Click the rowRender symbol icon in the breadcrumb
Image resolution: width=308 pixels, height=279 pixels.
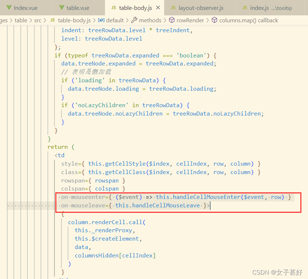click(171, 20)
